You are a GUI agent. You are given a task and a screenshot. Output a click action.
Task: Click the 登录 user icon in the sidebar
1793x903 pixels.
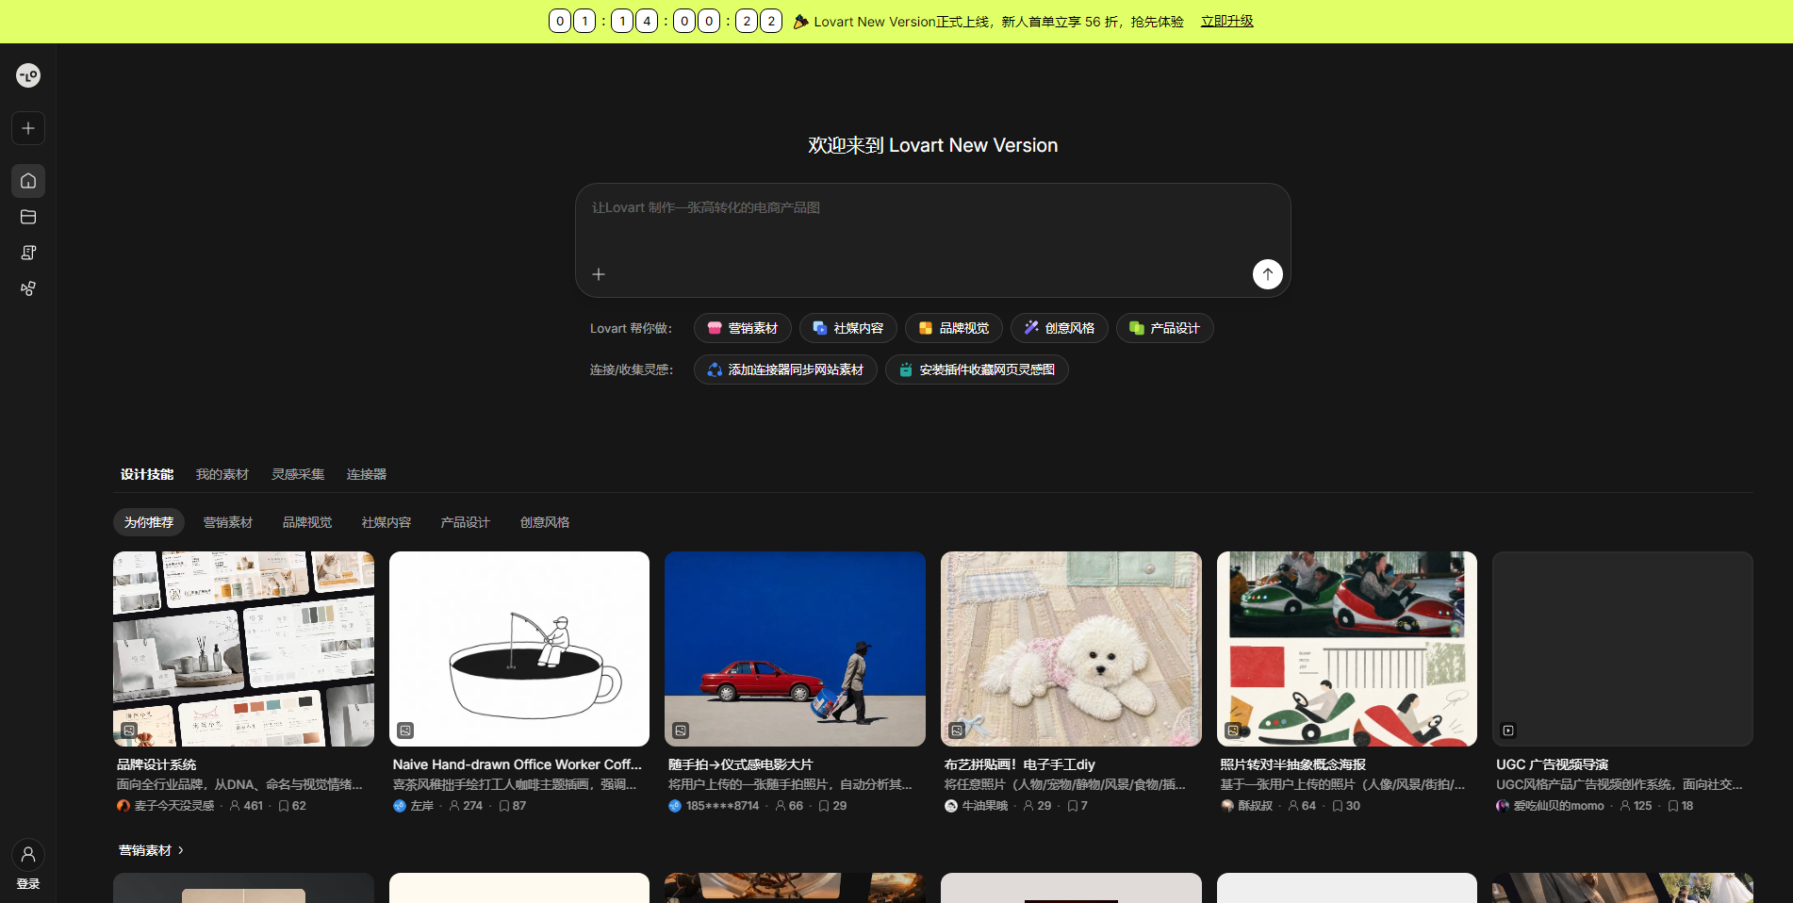click(28, 855)
